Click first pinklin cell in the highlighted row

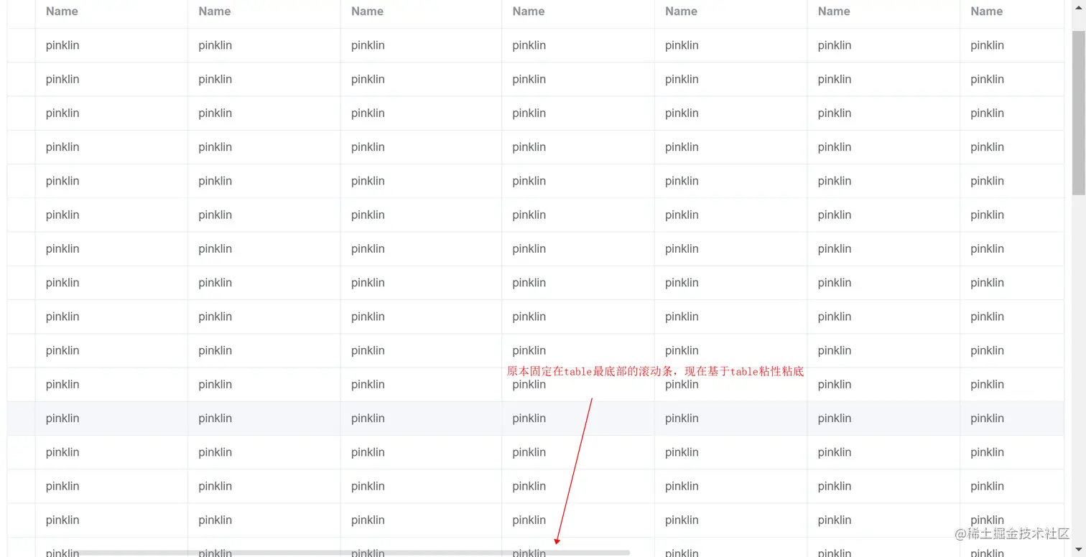pos(111,418)
